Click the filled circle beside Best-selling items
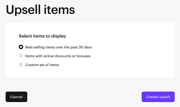 (x=21, y=47)
